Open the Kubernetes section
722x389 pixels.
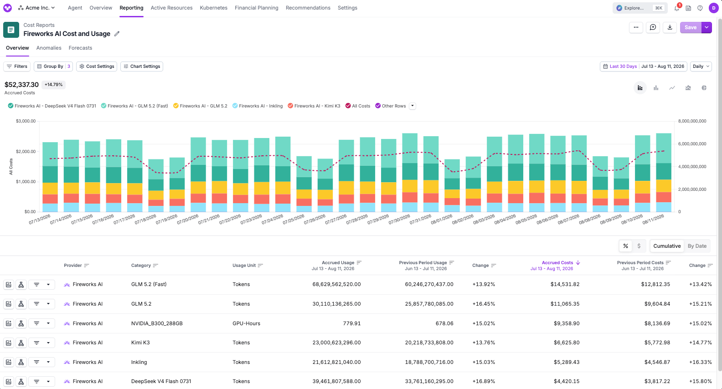click(213, 8)
